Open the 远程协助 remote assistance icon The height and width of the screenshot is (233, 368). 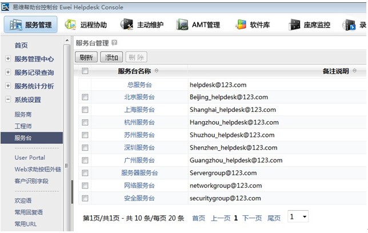(86, 25)
